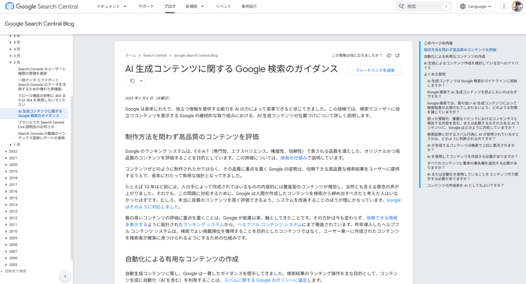526x284 pixels.
Task: Collapse the left sidebar with the chevron button
Action: coord(65,276)
